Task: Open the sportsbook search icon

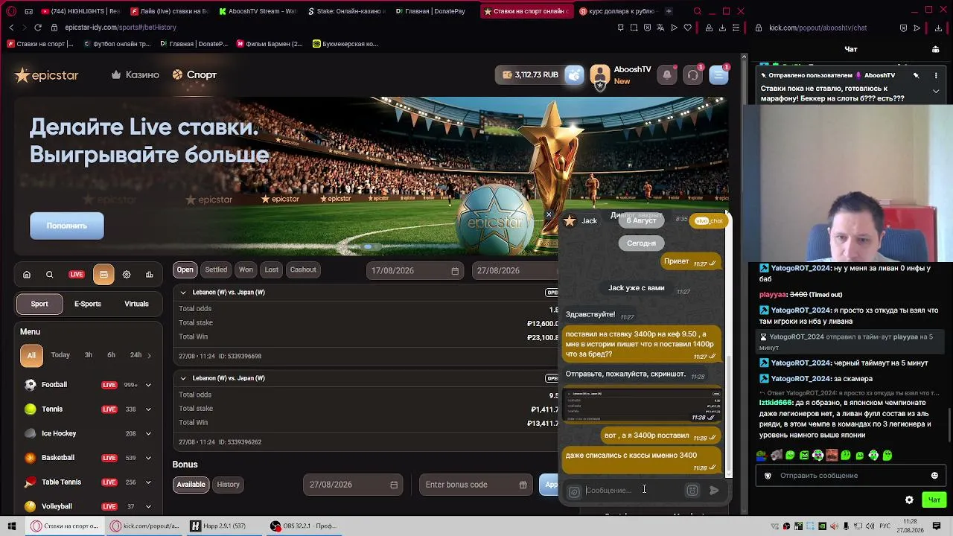Action: point(50,275)
